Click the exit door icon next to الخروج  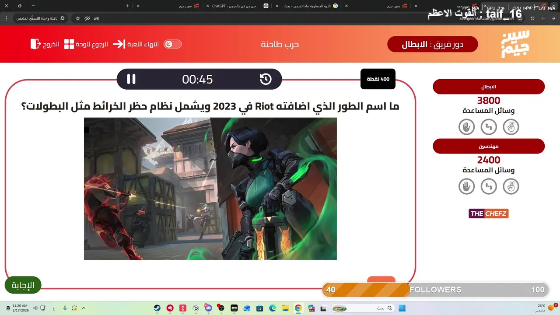(35, 44)
